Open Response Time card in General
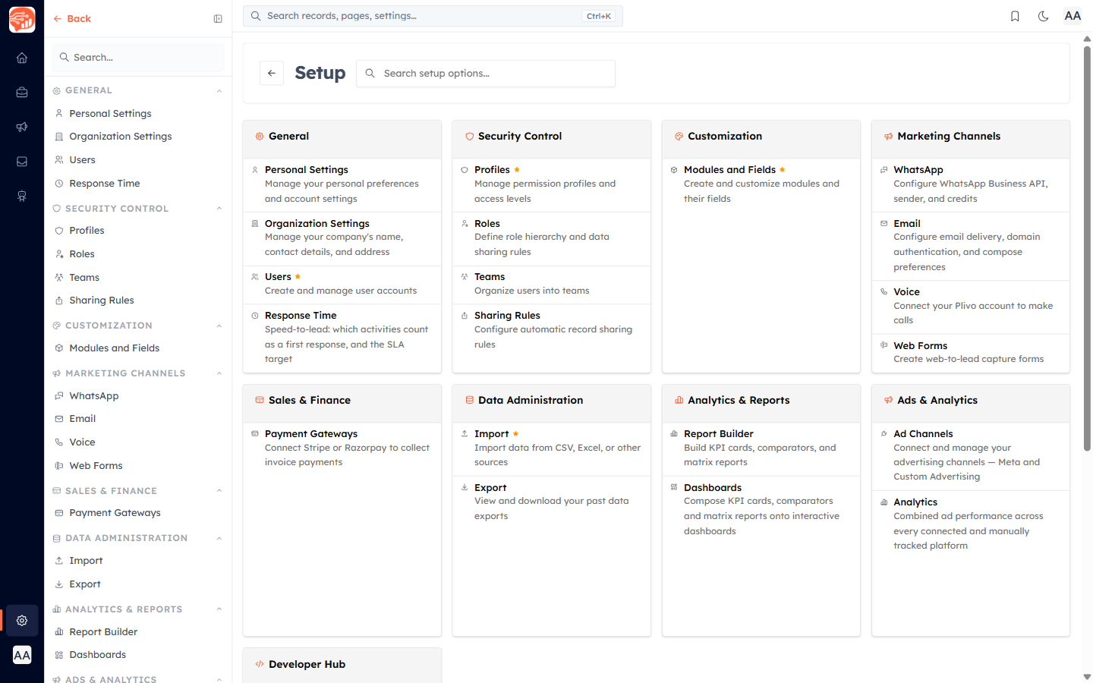1093x683 pixels. [x=342, y=337]
